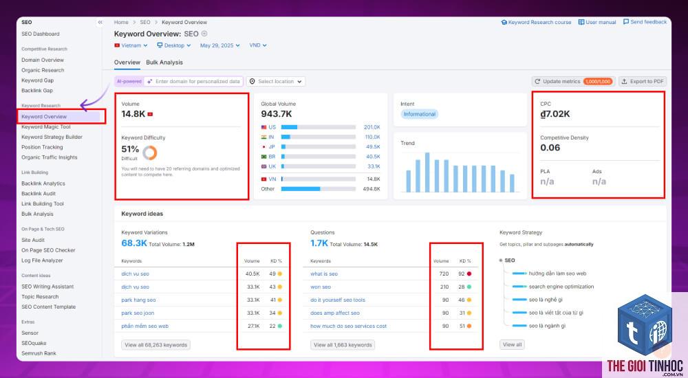Open Log File Analyzer in the sidebar
688x378 pixels.
(x=42, y=260)
